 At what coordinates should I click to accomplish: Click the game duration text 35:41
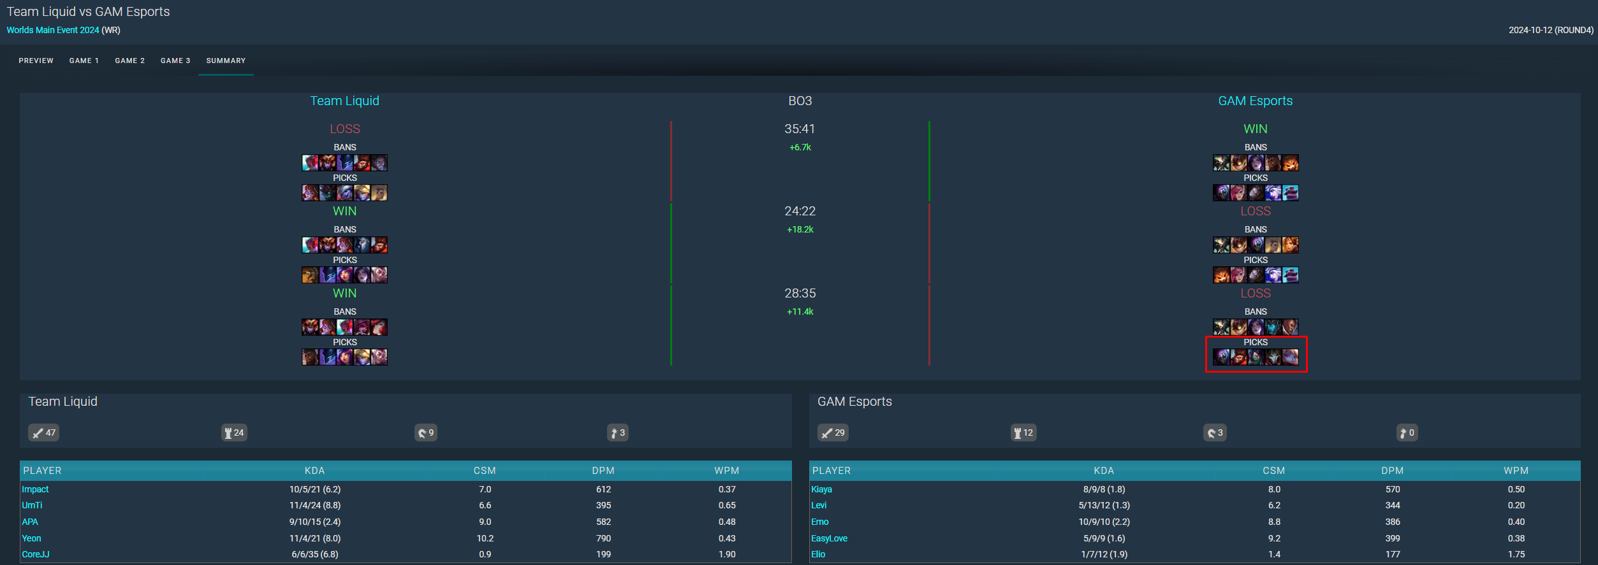pyautogui.click(x=800, y=129)
